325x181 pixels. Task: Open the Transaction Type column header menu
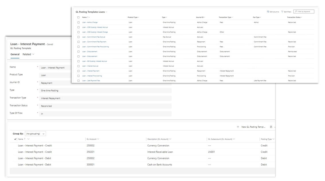coord(226,17)
